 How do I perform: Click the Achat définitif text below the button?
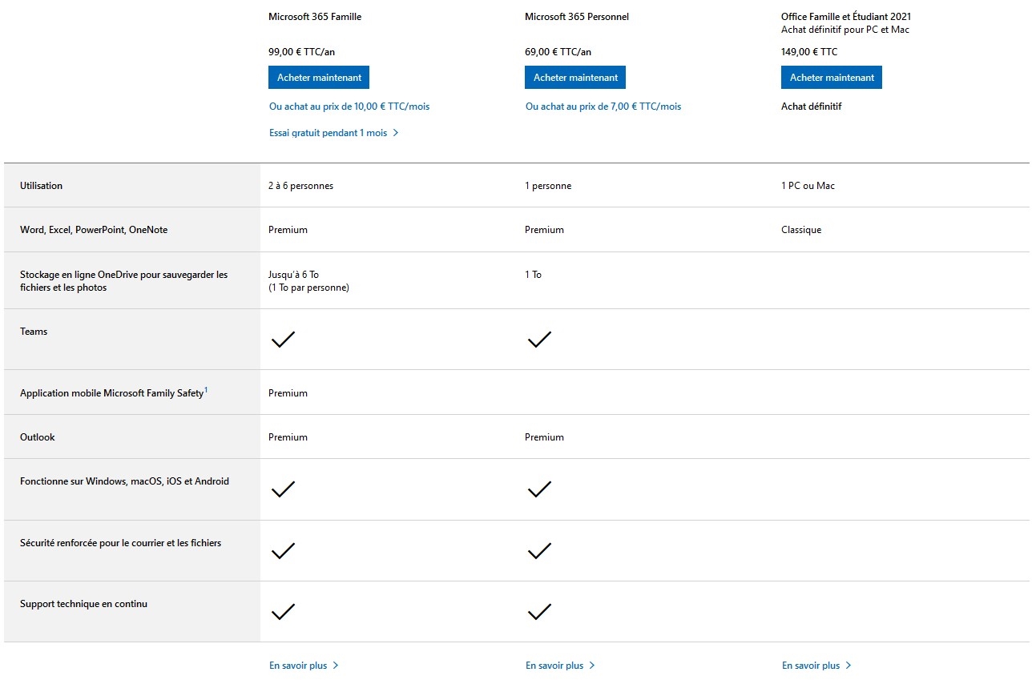812,107
